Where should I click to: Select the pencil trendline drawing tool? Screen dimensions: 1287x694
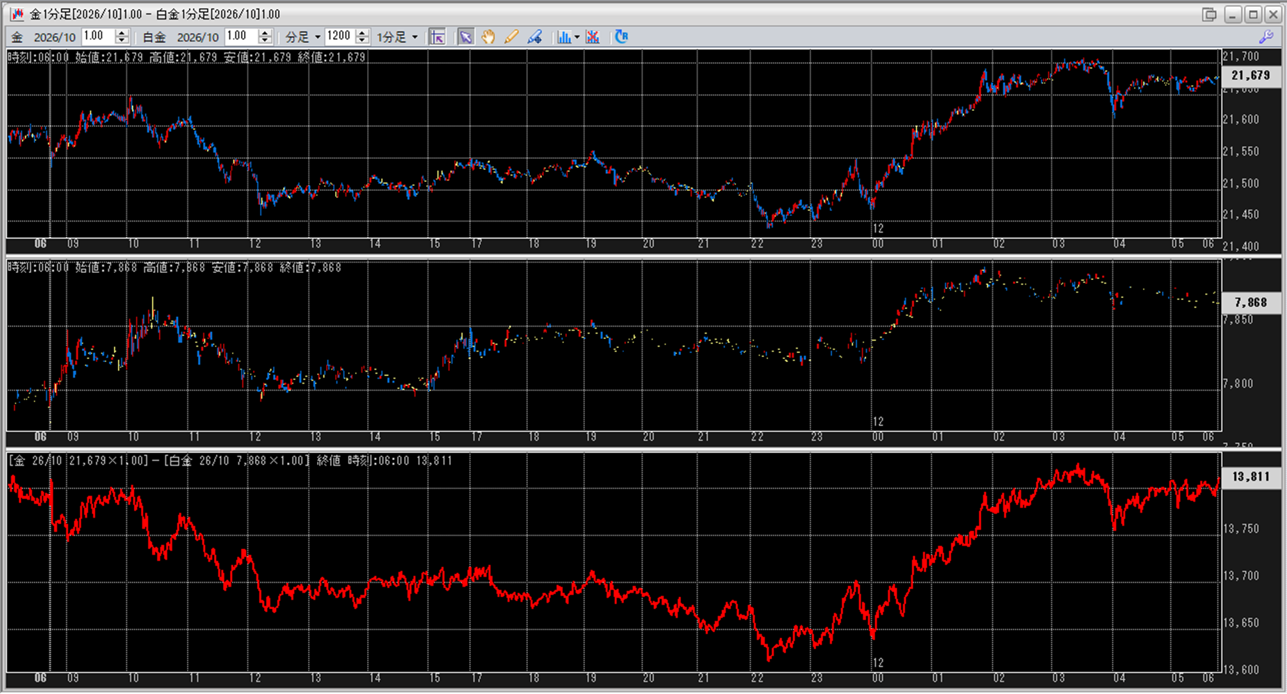[x=511, y=37]
